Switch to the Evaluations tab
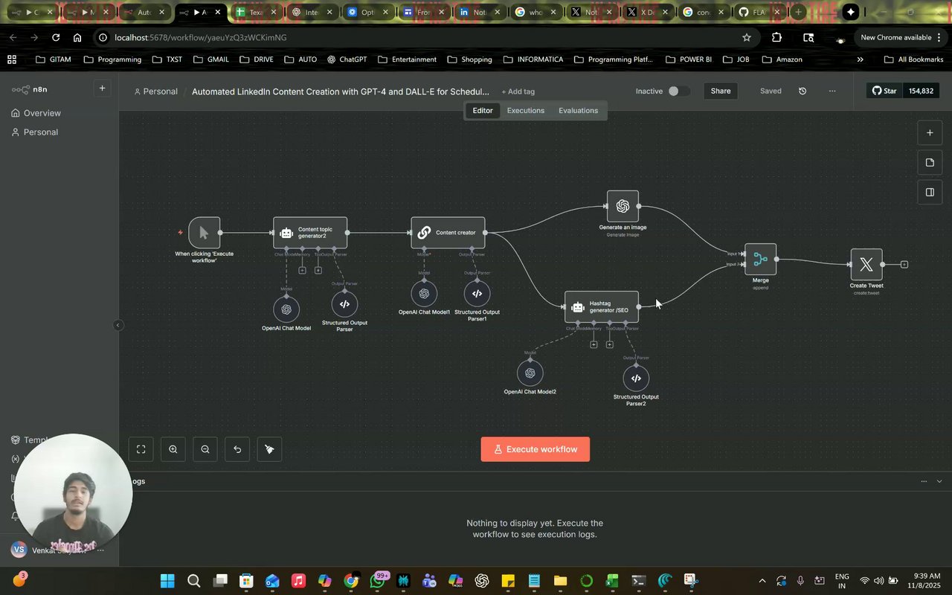 (x=578, y=111)
